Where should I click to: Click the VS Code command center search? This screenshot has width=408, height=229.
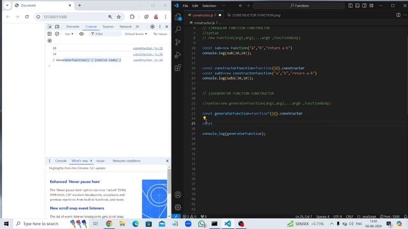(x=299, y=6)
